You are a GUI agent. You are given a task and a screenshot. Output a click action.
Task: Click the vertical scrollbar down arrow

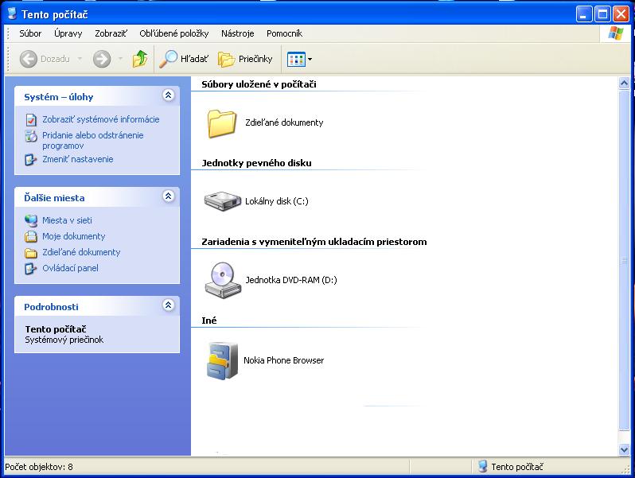pos(625,449)
